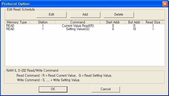Select READ in the first row
The width and height of the screenshot is (169, 96).
click(10, 26)
